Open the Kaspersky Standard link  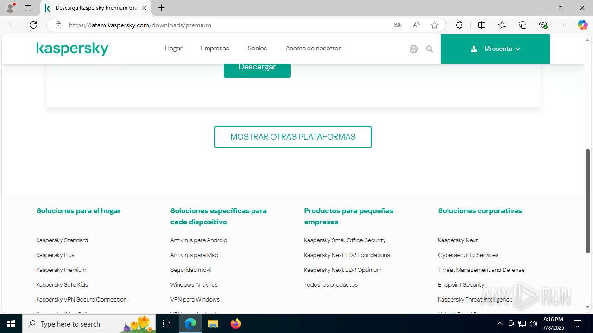(62, 240)
